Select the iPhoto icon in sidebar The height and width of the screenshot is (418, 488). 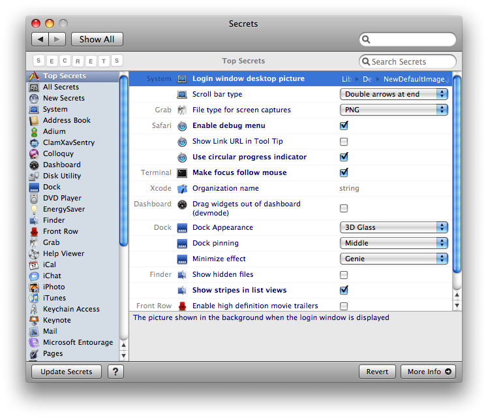tap(34, 287)
